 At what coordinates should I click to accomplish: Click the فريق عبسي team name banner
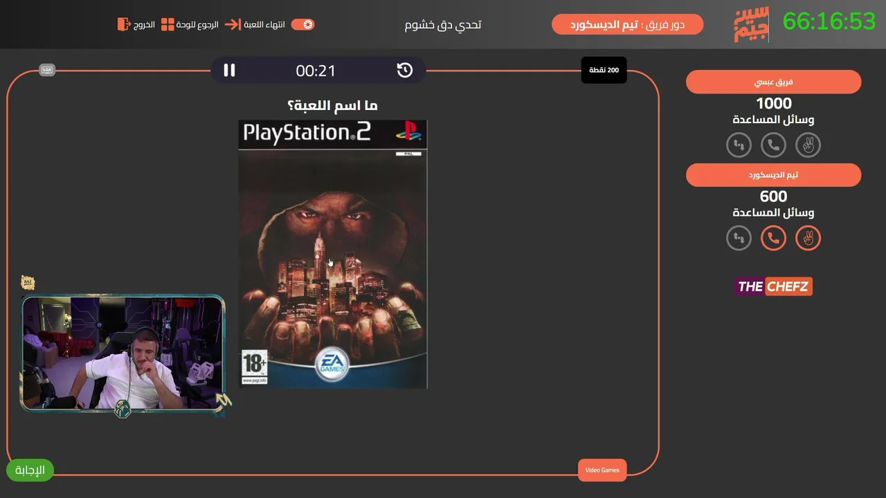coord(773,82)
